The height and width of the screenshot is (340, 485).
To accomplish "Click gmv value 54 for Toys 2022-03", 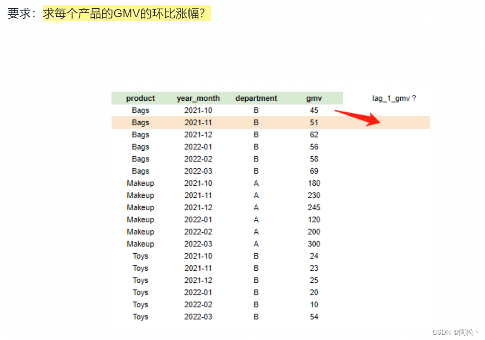I will [314, 317].
